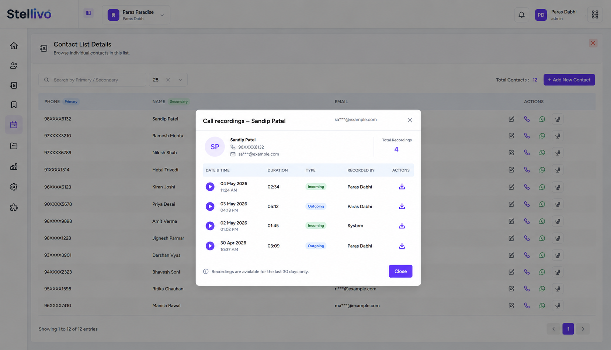The height and width of the screenshot is (350, 611).
Task: Call Ramesh Mehta via phone icon
Action: [527, 136]
